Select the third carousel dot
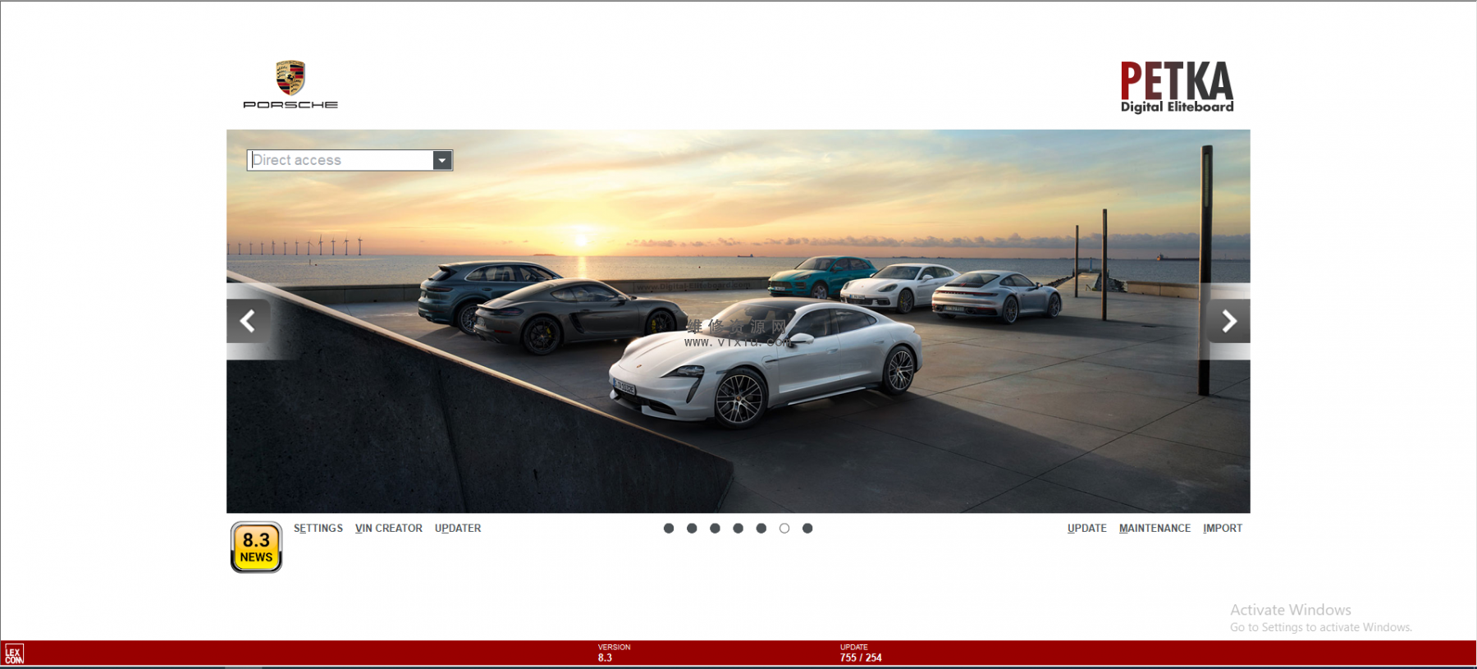The image size is (1477, 669). 715,529
